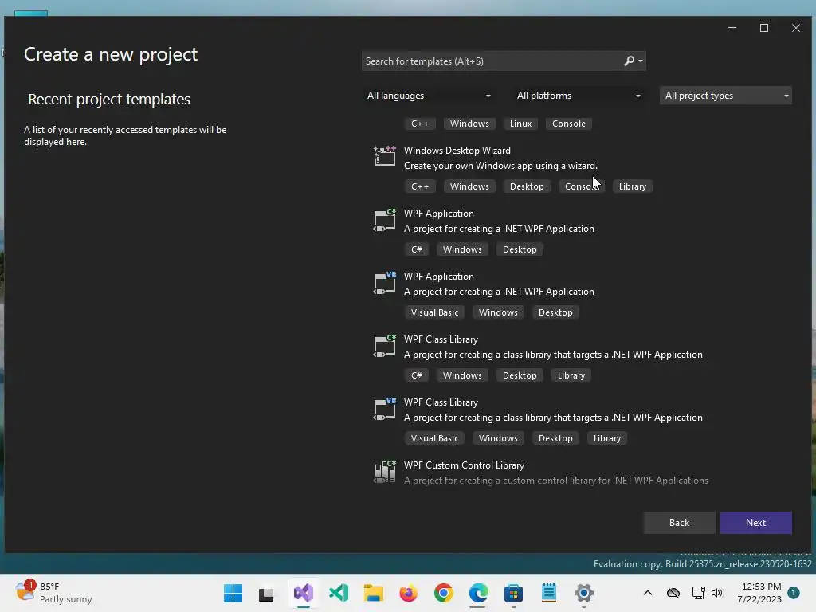Click the Back button
Screen dimensions: 816x612
(679, 523)
